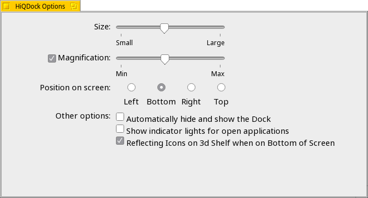
Task: Click the Show indicator lights label text
Action: [x=207, y=131]
